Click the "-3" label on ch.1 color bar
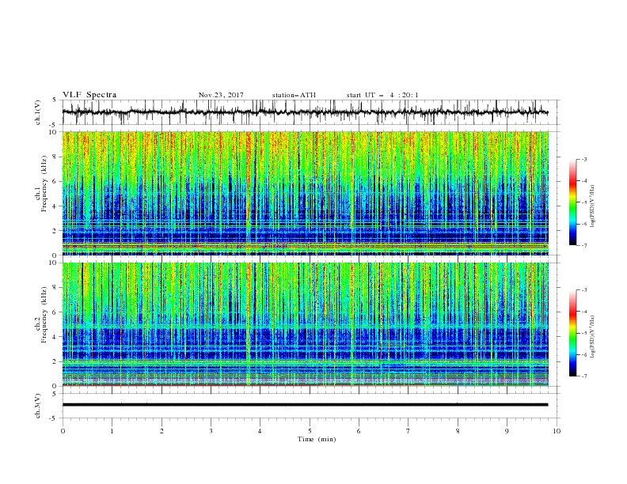Viewport: 627px width, 484px height. tap(583, 159)
